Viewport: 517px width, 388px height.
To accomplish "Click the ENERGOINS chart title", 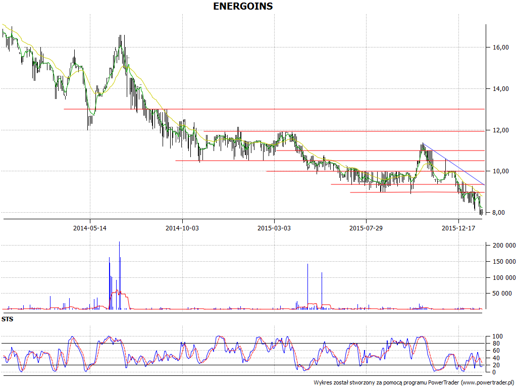I will 243,6.
